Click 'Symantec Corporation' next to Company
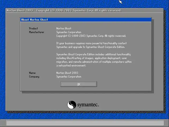169x127 pixels. tap(69, 77)
